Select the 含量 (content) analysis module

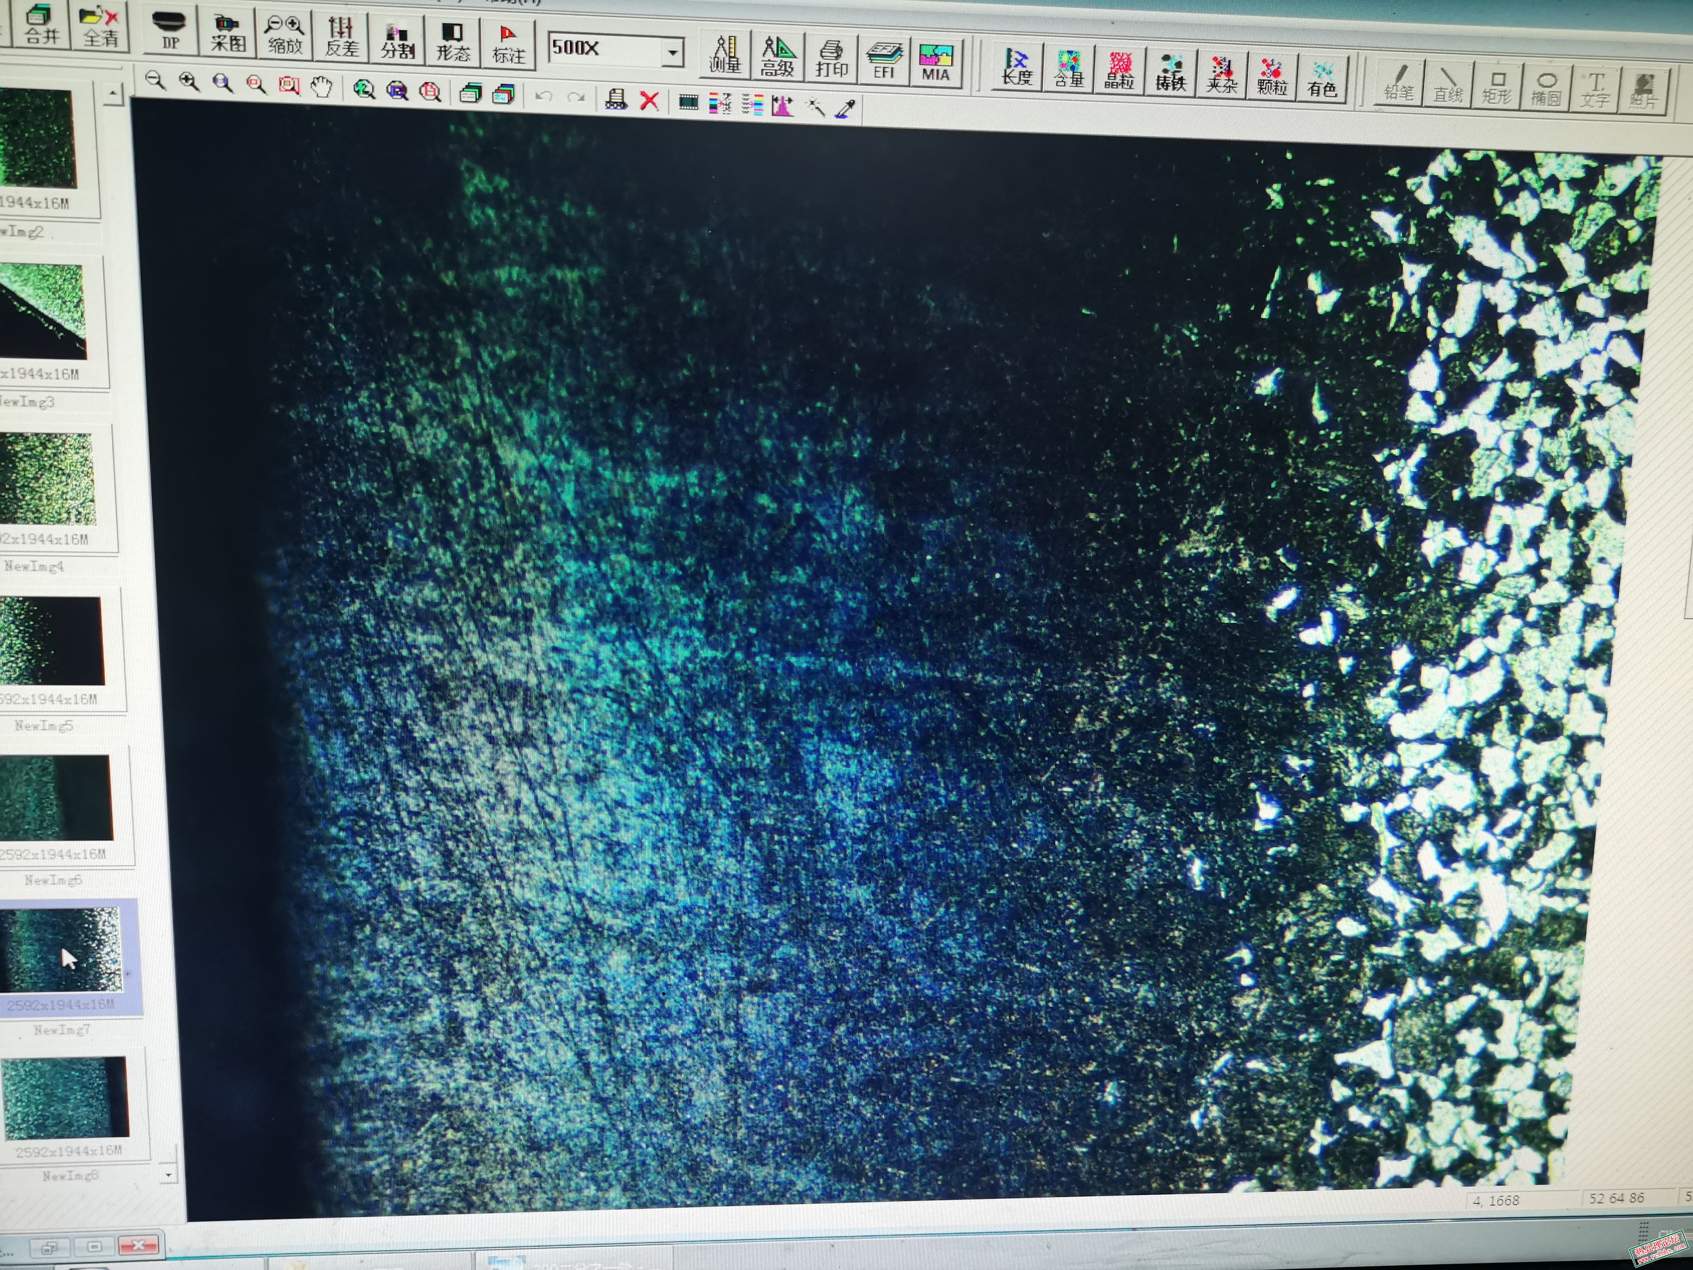click(1068, 69)
